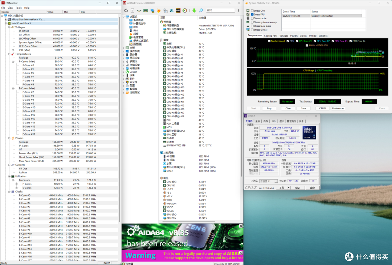Enable Stress system memory checkbox
The image size is (392, 265).
(x=252, y=22)
